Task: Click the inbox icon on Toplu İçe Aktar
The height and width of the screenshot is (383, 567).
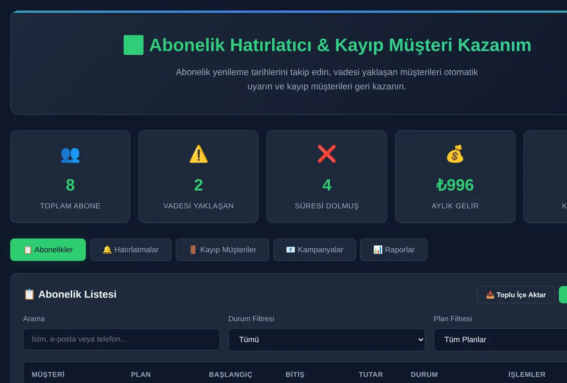Action: pos(490,295)
